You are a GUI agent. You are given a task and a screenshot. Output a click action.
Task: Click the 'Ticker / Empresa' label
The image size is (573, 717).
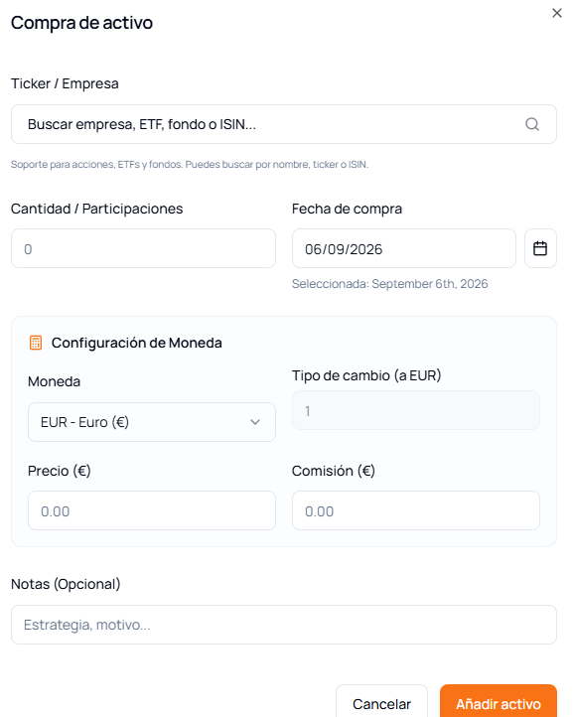point(65,83)
